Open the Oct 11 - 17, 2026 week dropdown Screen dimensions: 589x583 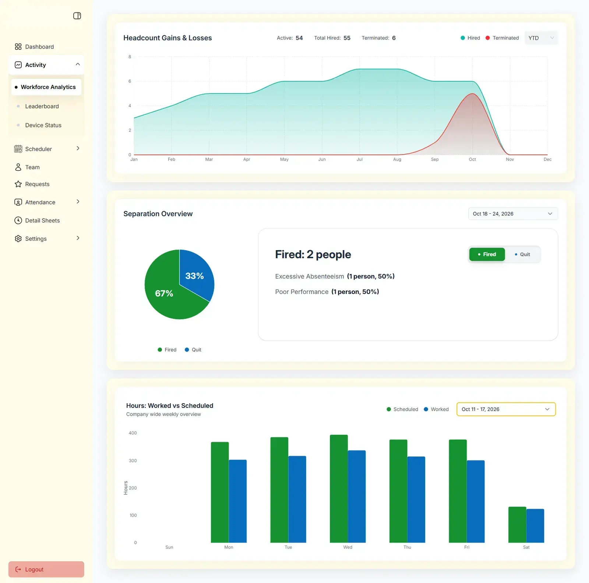[506, 409]
